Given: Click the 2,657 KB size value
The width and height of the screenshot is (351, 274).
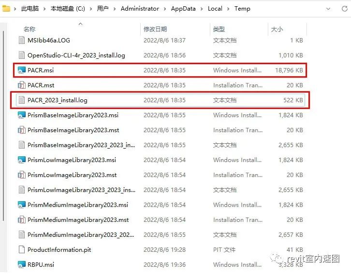Looking at the screenshot, I should 291,235.
